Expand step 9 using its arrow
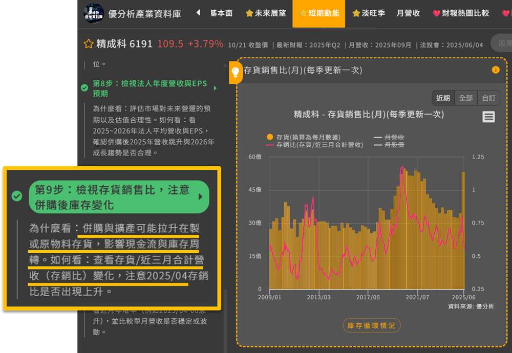The width and height of the screenshot is (512, 353). click(200, 197)
